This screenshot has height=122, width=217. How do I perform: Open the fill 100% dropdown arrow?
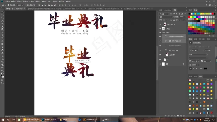coord(185,20)
